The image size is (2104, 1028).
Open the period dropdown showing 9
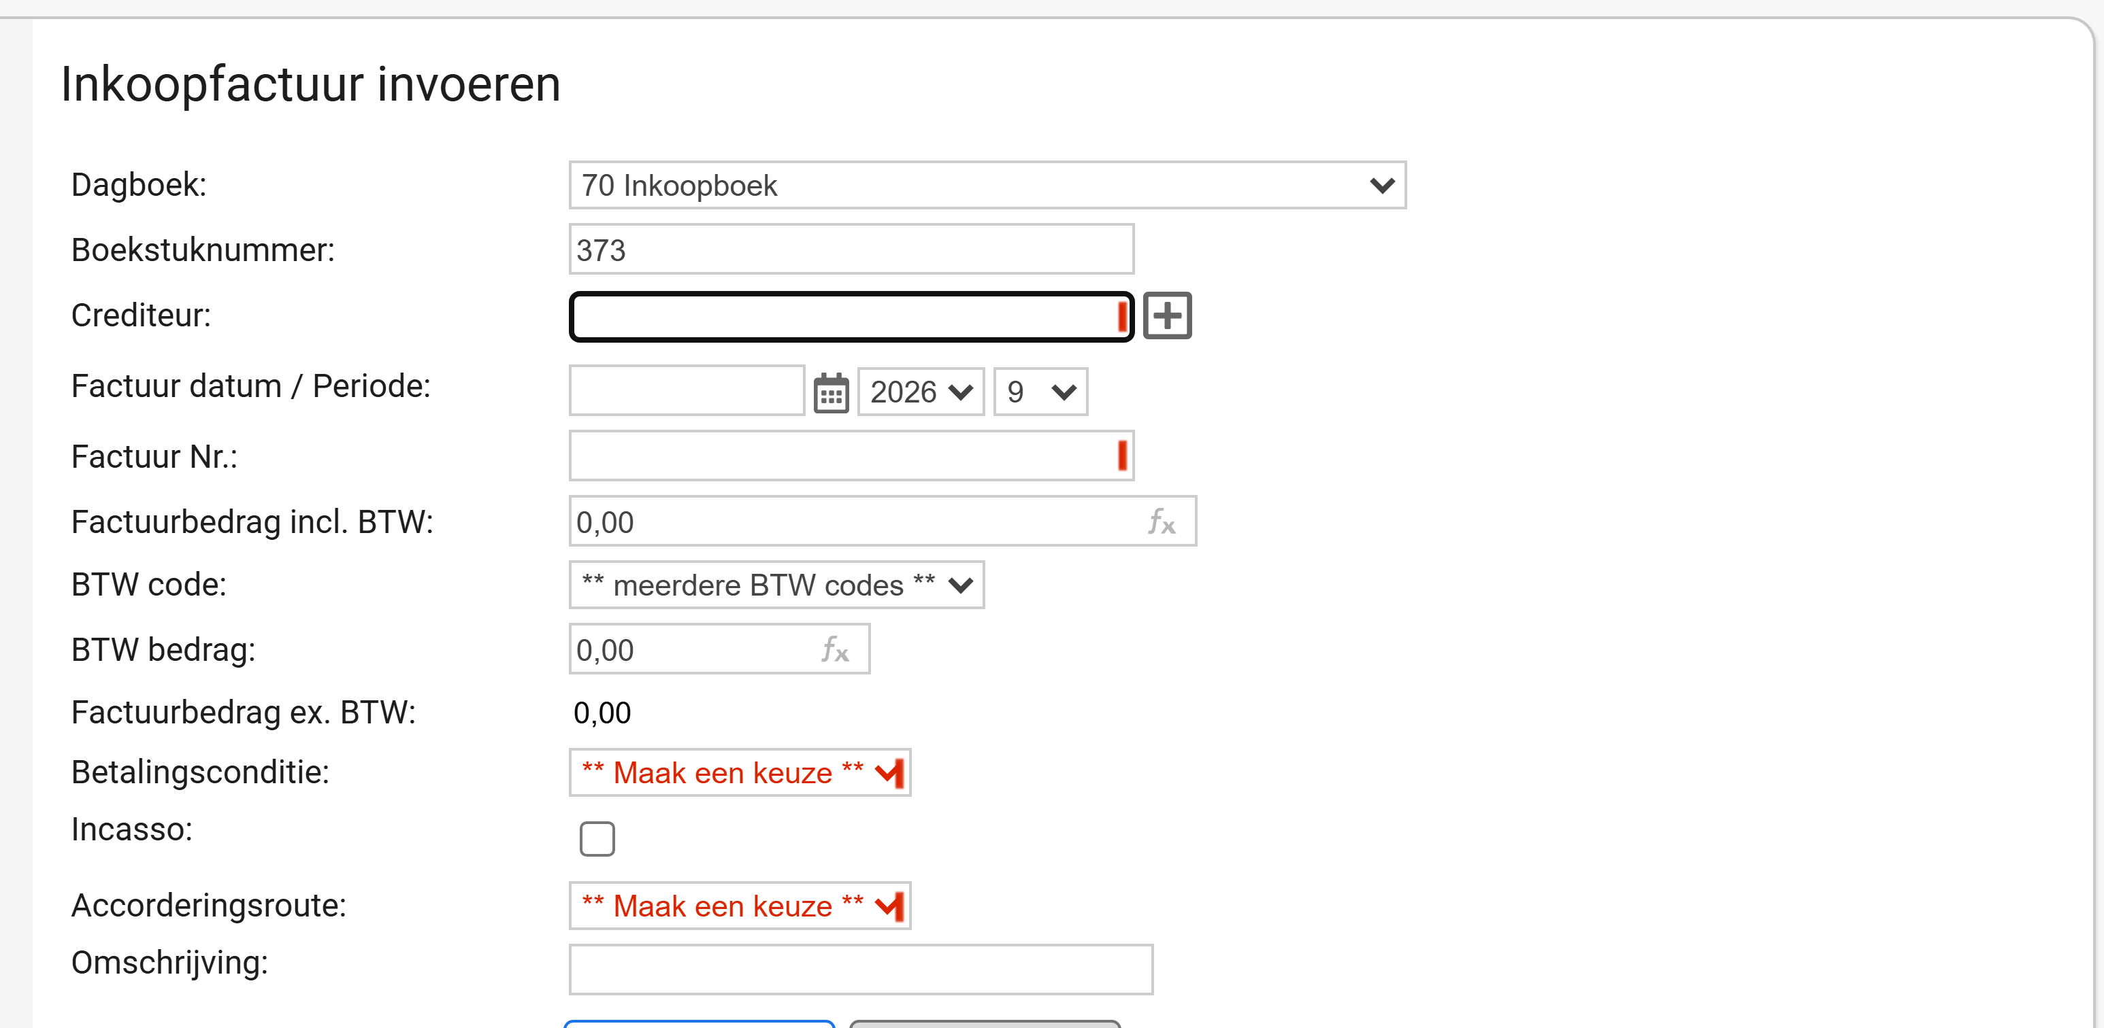point(1040,392)
